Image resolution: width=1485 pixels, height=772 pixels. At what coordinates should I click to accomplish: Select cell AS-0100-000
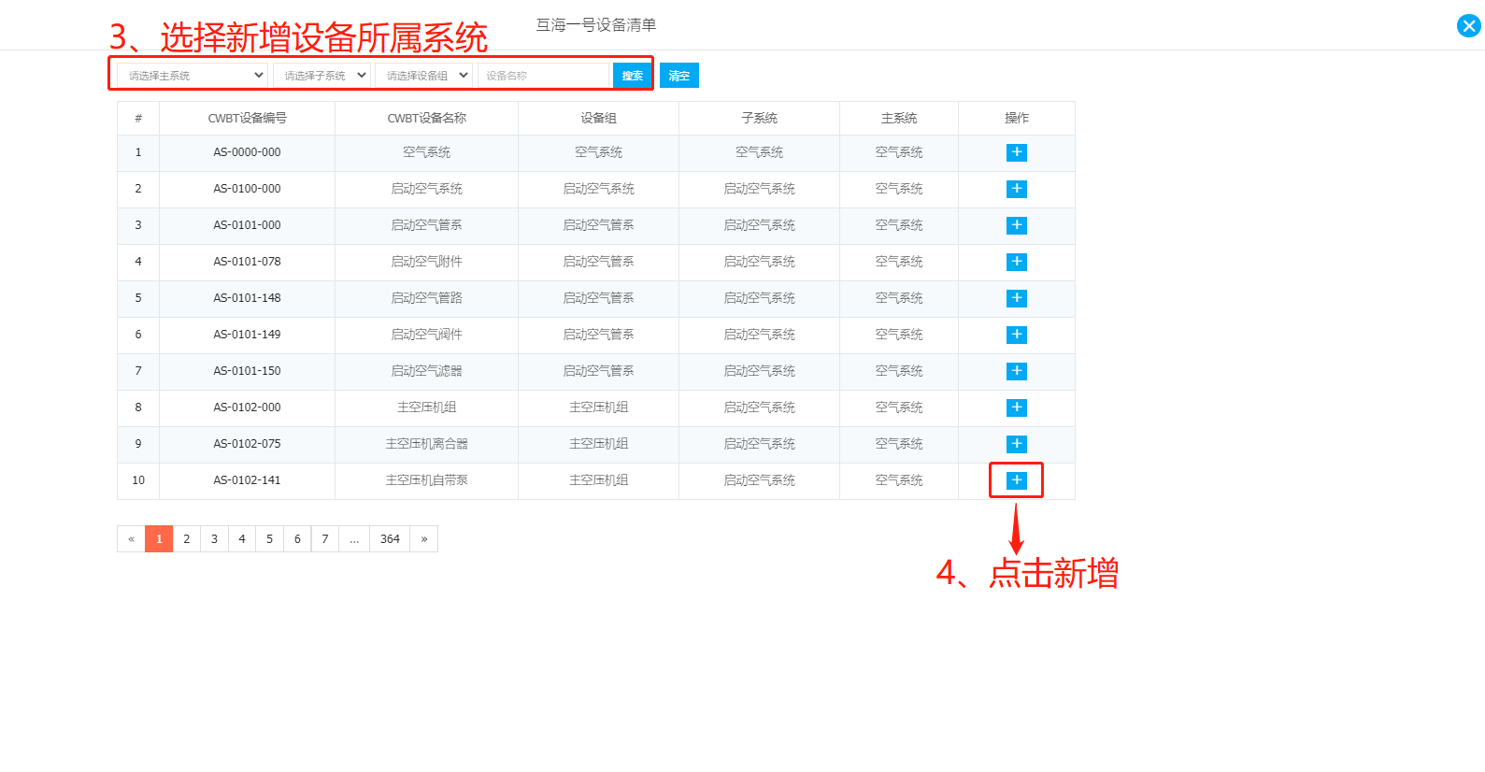247,189
